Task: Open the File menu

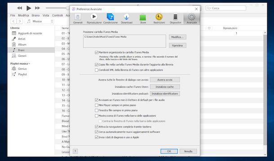Action: coord(13,15)
